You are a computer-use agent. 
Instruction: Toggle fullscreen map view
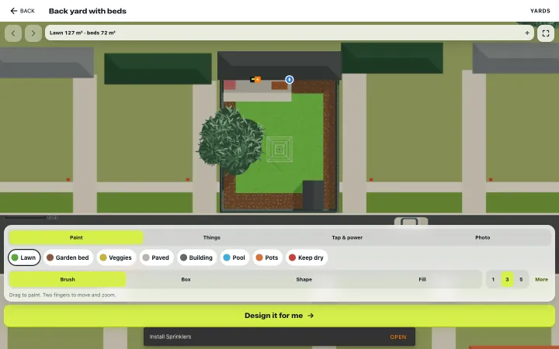point(546,33)
